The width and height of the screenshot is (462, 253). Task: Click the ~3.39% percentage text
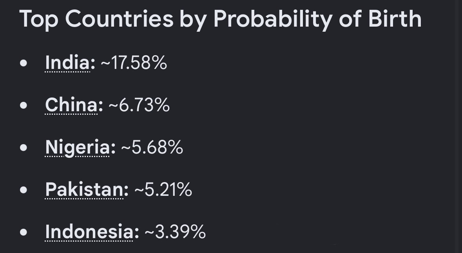coord(175,232)
